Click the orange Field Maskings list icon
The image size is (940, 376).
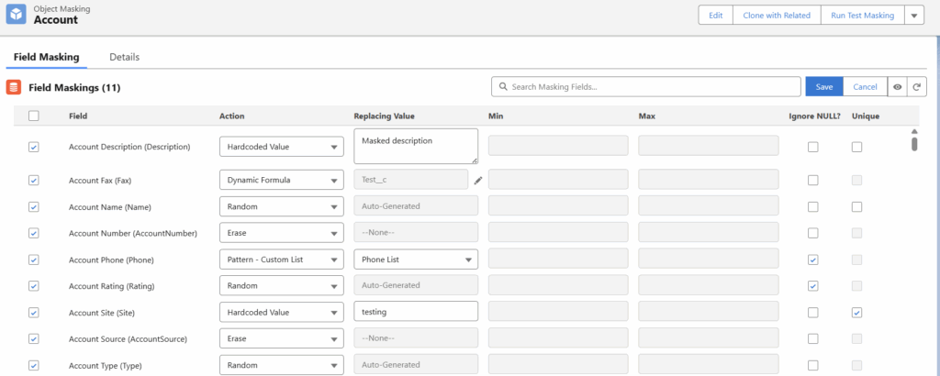[14, 88]
